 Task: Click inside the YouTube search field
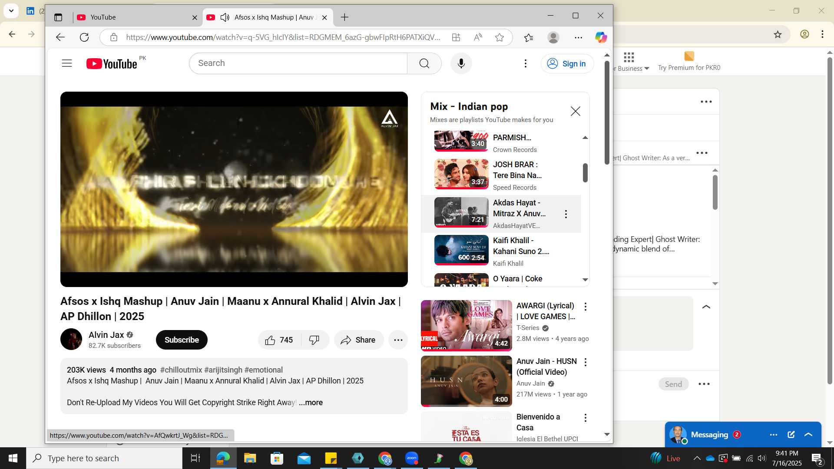[298, 63]
